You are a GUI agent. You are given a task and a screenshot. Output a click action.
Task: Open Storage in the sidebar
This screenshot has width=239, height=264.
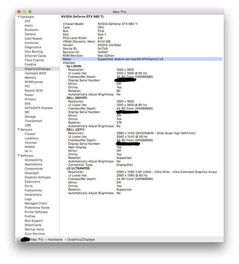pos(30,117)
